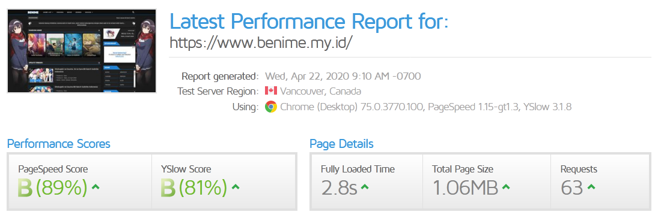Select the "Latest Performance Report for:" heading
Screen dimensions: 661x224
pyautogui.click(x=309, y=22)
